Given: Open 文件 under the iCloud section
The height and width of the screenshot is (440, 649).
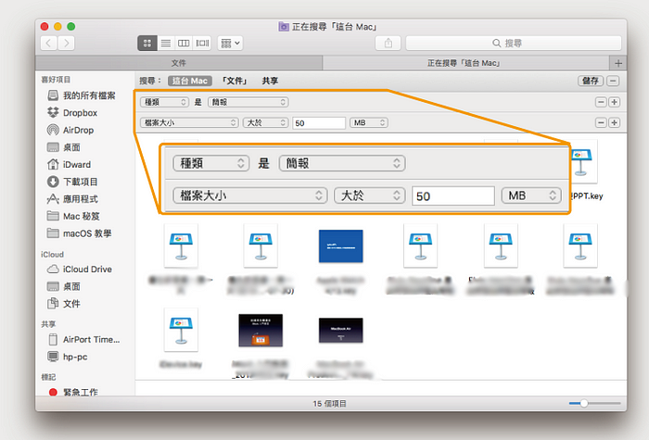Looking at the screenshot, I should tap(64, 304).
